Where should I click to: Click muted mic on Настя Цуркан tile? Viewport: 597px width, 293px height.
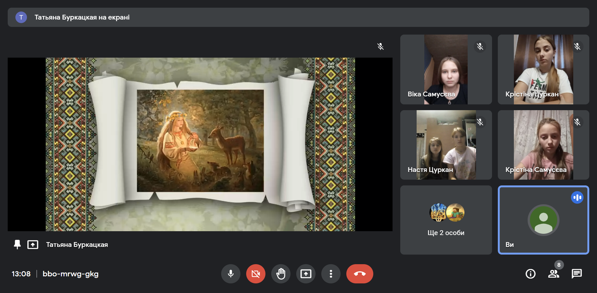point(480,122)
